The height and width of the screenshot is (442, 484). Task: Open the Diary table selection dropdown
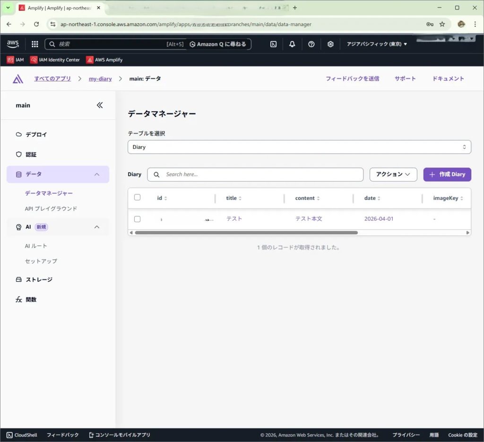[x=299, y=147]
